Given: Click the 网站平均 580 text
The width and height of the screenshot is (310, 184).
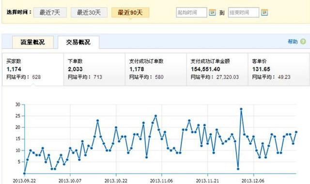Looking at the screenshot, I should click(146, 77).
